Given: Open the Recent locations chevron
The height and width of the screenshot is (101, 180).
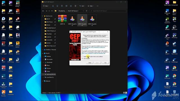Looking at the screenshot, I should pos(49,11).
